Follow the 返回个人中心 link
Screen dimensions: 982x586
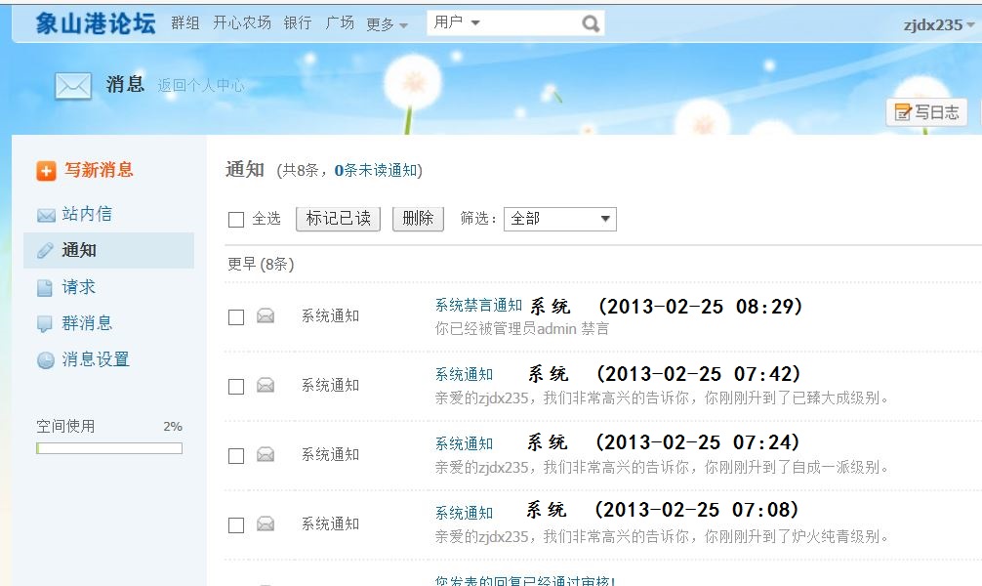(x=201, y=86)
